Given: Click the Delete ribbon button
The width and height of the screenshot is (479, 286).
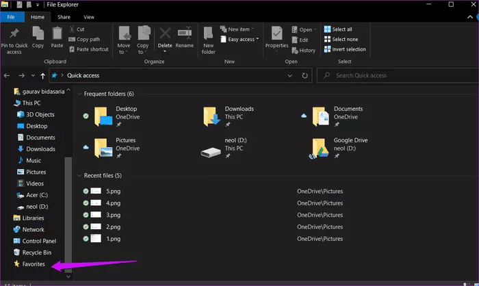Looking at the screenshot, I should [165, 39].
